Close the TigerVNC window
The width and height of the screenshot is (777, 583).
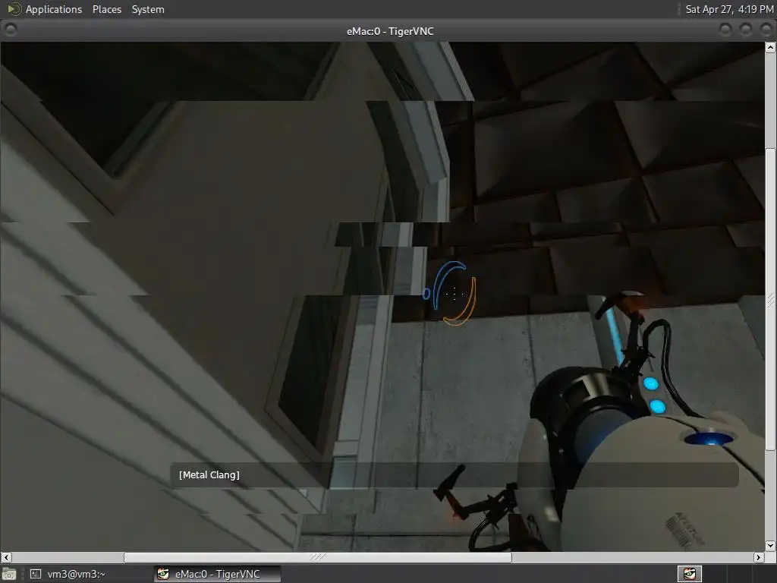(766, 30)
